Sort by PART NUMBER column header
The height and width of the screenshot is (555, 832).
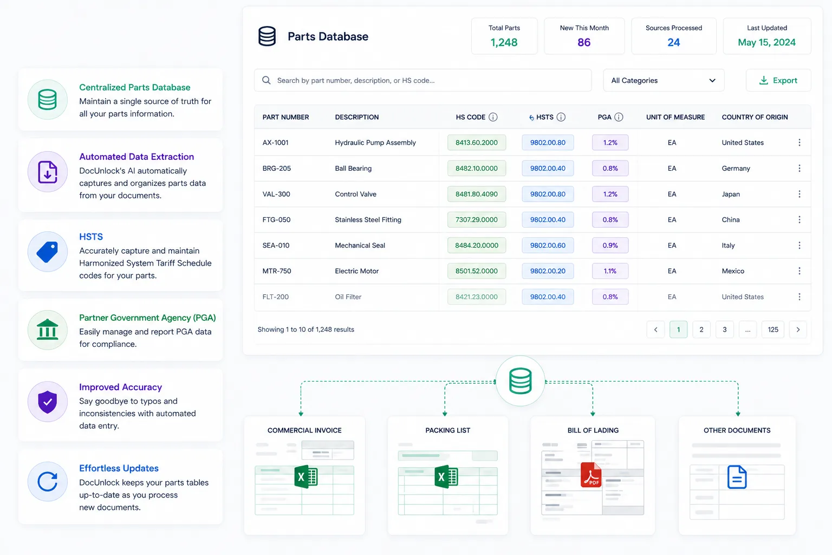(x=285, y=117)
